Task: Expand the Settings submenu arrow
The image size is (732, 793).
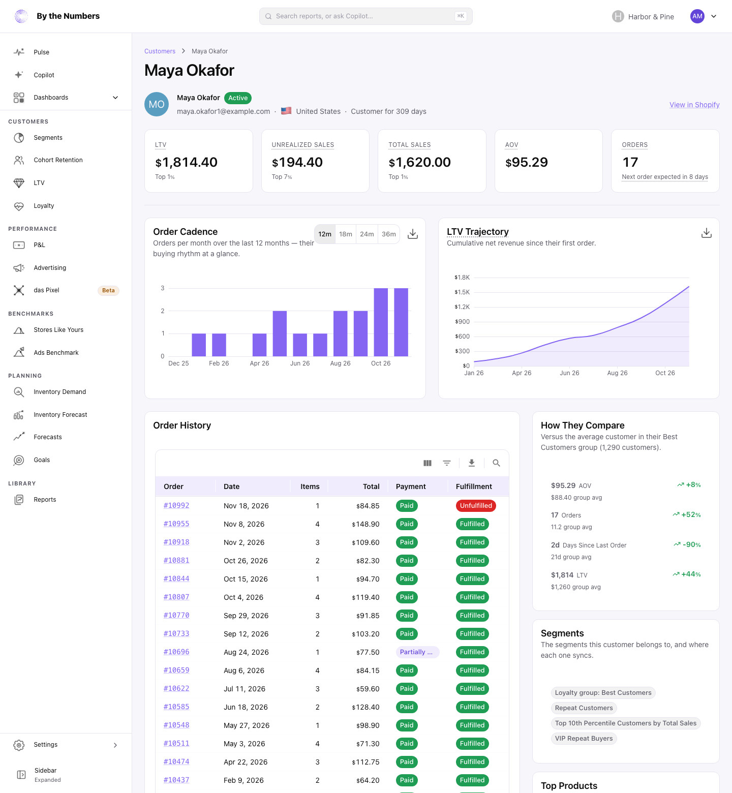Action: [115, 745]
